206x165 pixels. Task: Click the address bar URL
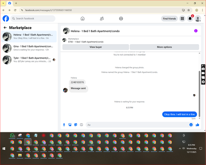pyautogui.click(x=48, y=10)
